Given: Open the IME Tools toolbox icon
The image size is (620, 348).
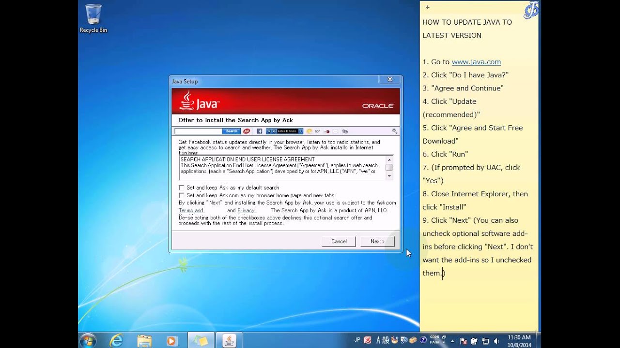Looking at the screenshot, I should coord(413,340).
